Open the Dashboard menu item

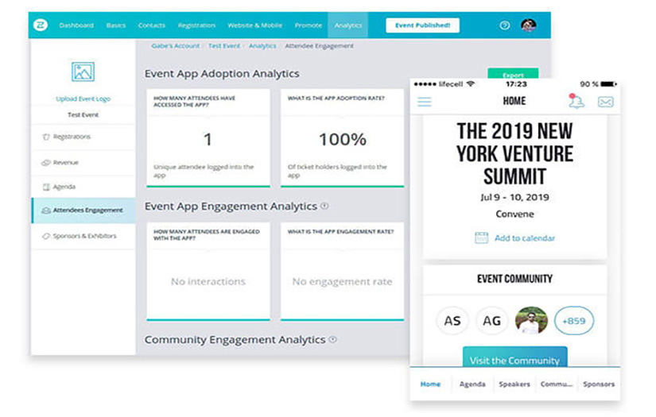click(x=76, y=25)
